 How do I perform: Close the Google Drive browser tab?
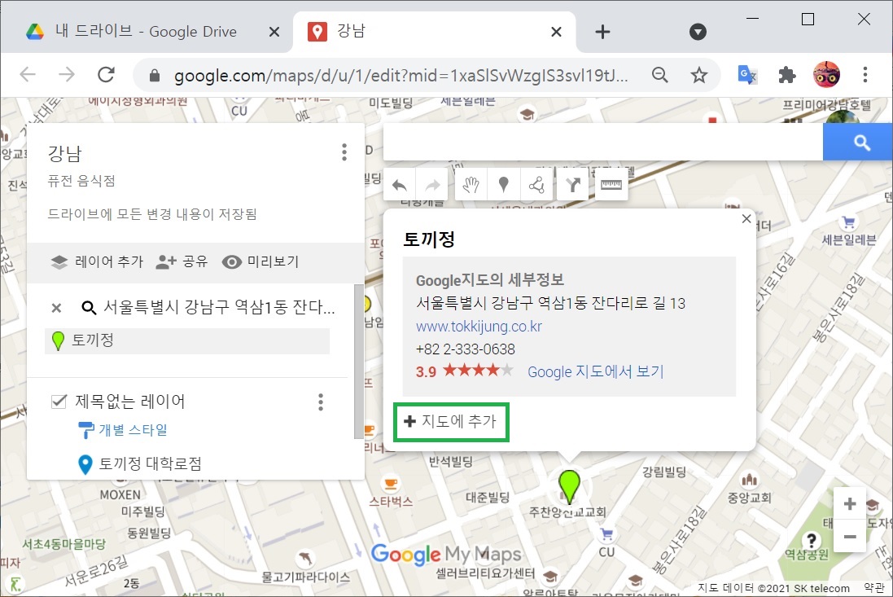click(x=274, y=32)
